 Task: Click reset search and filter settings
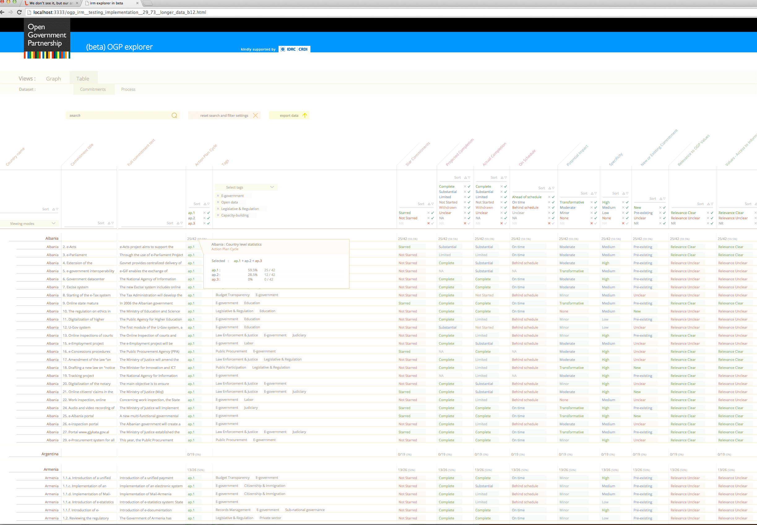tap(224, 116)
